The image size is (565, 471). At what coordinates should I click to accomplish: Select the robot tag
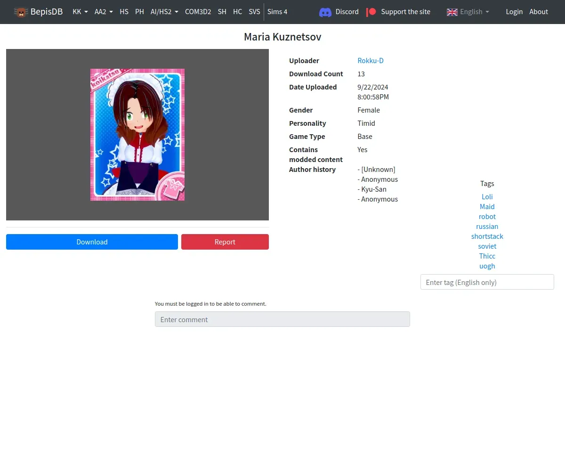tap(487, 217)
